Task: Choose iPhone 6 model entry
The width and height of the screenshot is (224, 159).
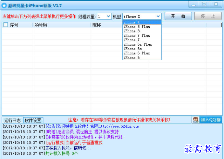Action: pyautogui.click(x=142, y=58)
